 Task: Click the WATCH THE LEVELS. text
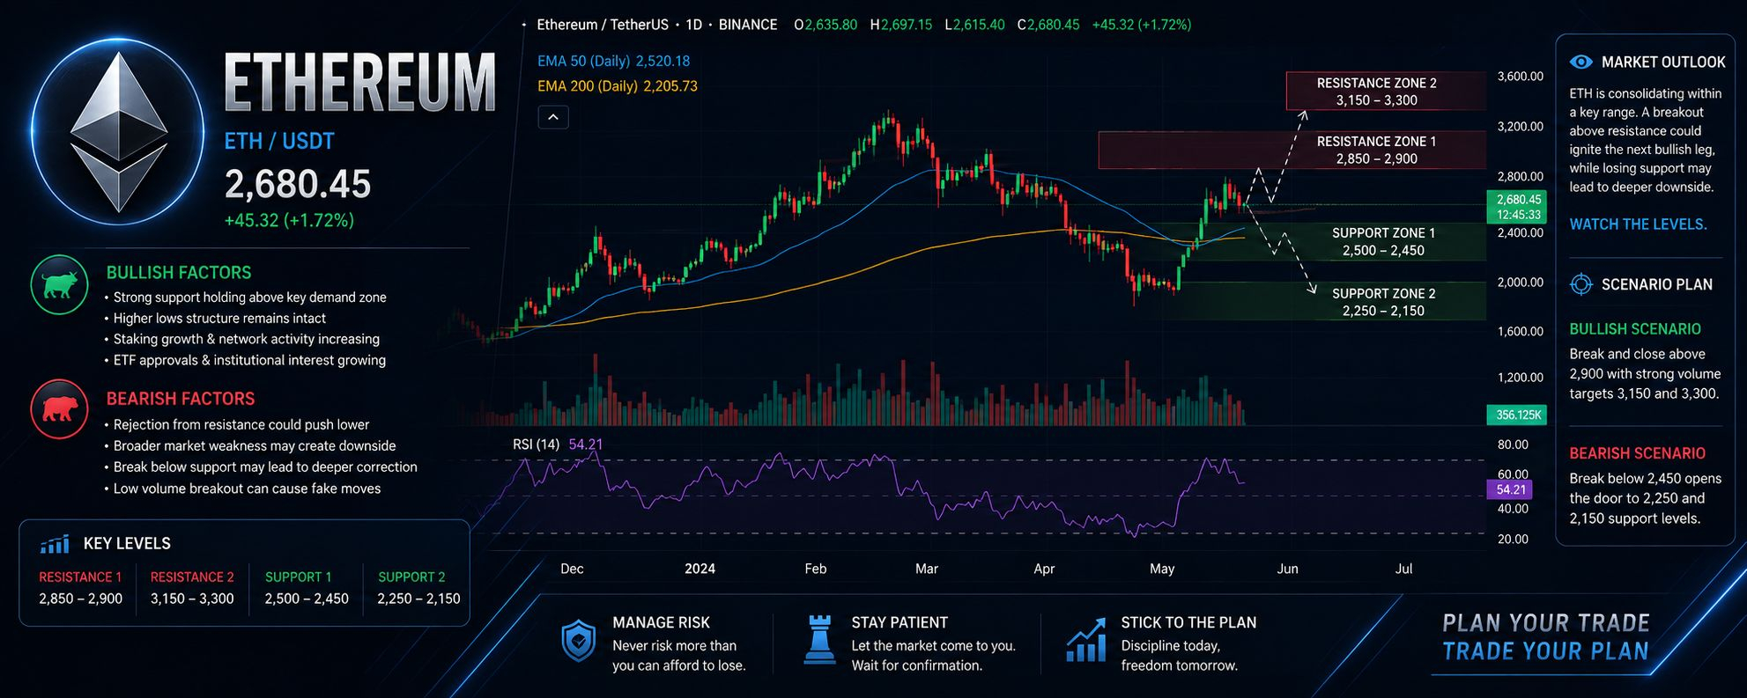coord(1639,224)
